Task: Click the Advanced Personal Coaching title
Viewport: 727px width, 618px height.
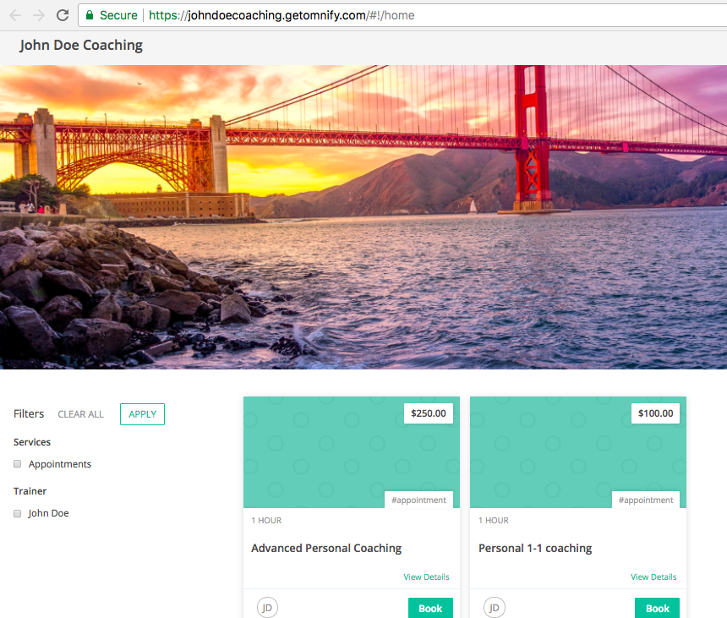Action: click(x=326, y=548)
